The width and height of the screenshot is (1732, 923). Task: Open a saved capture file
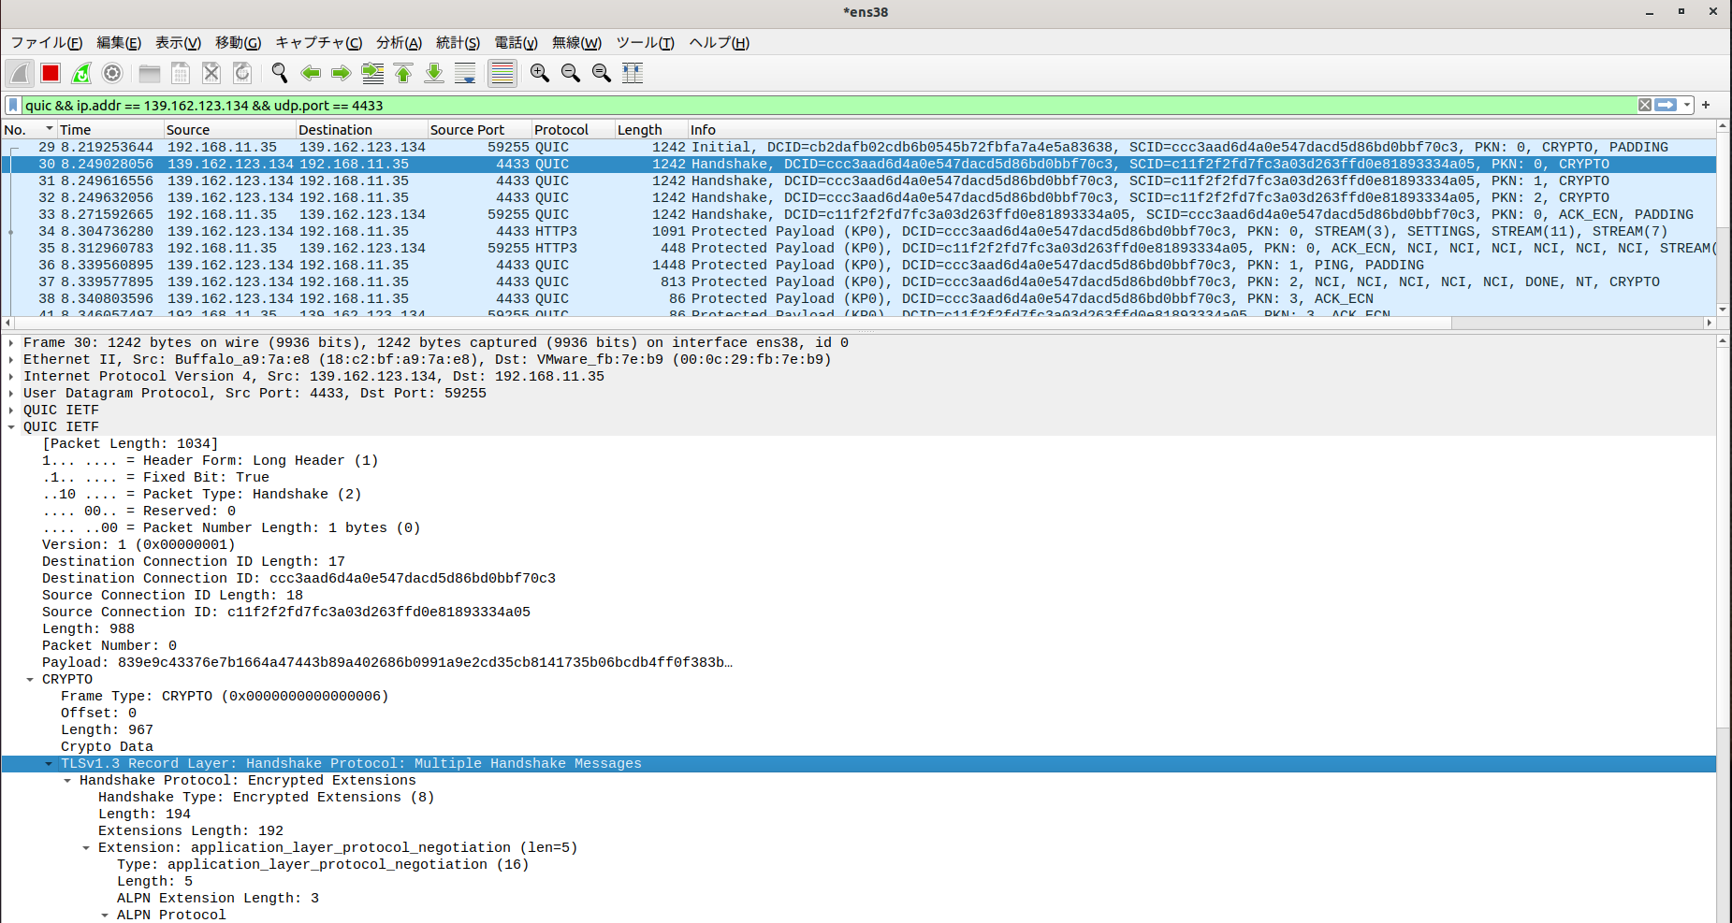(149, 73)
